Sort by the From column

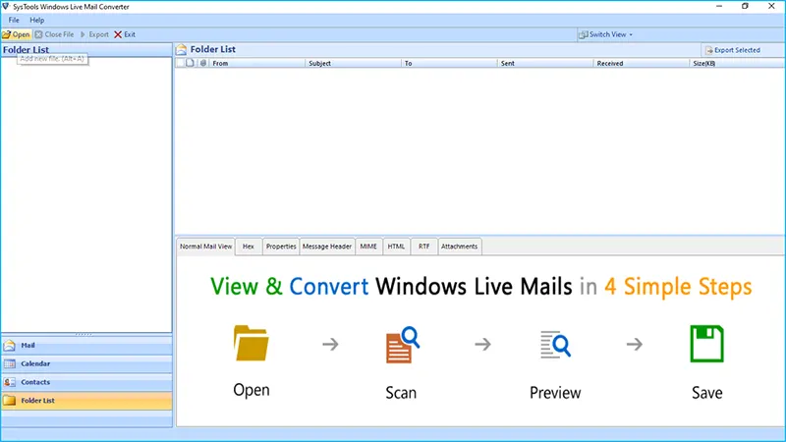click(x=257, y=63)
